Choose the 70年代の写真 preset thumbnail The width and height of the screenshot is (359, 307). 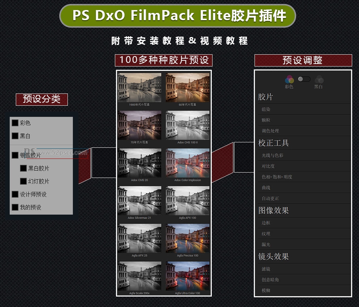click(139, 125)
